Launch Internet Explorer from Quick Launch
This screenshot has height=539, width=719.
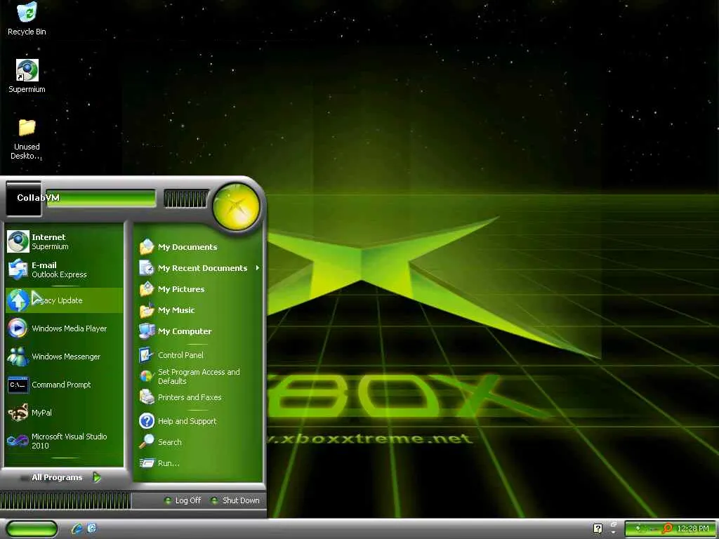pos(77,528)
